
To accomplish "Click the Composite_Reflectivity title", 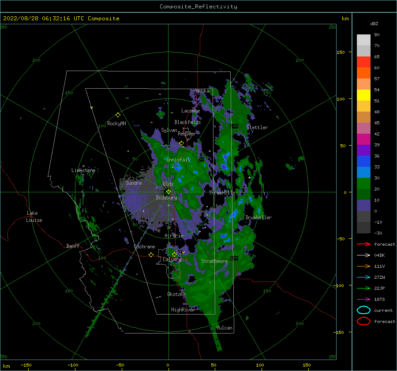I will click(x=198, y=7).
